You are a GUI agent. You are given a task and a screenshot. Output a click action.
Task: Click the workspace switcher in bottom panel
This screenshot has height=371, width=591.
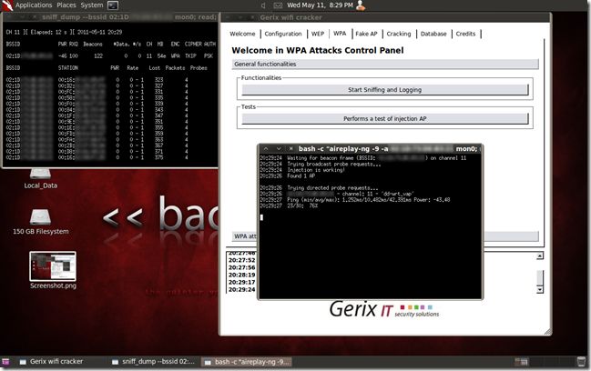(521, 362)
